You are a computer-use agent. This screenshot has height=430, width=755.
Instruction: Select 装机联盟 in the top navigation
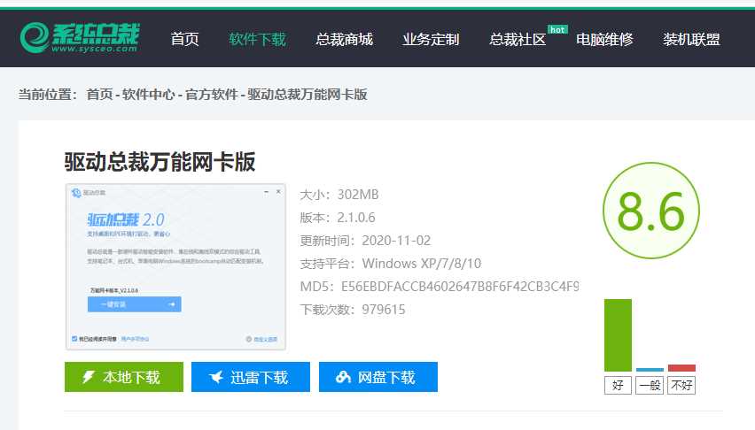tap(691, 39)
